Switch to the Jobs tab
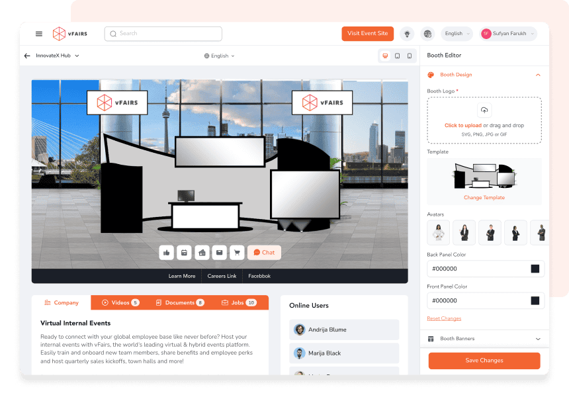 tap(239, 302)
